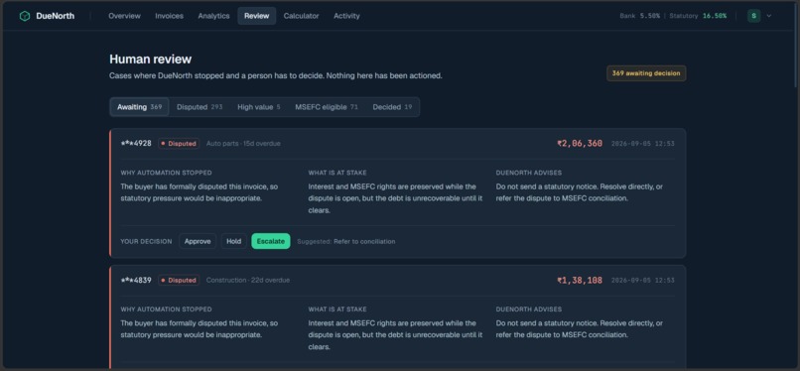This screenshot has height=371, width=800.
Task: Filter MSEFC eligible 71 cases
Action: pyautogui.click(x=327, y=107)
